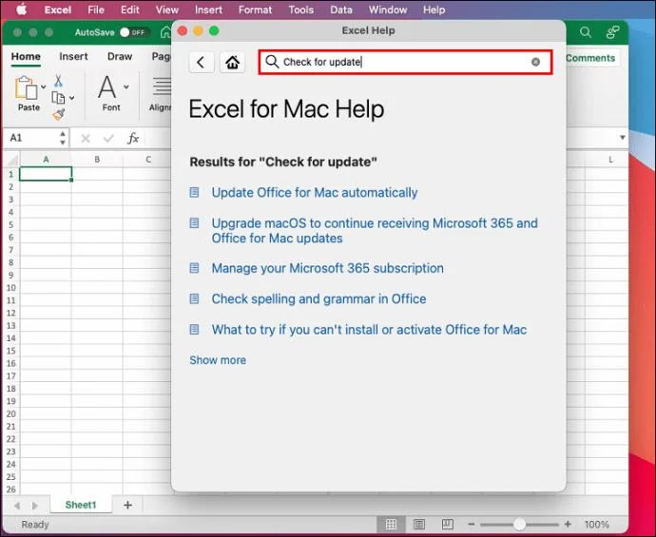Image resolution: width=656 pixels, height=537 pixels.
Task: Expand the formula bar arrow
Action: (623, 138)
